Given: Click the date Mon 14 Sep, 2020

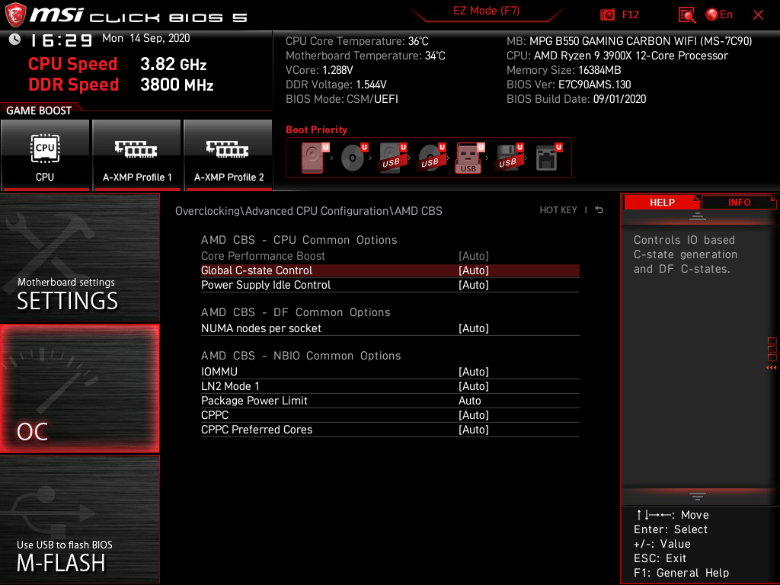Looking at the screenshot, I should (x=145, y=38).
